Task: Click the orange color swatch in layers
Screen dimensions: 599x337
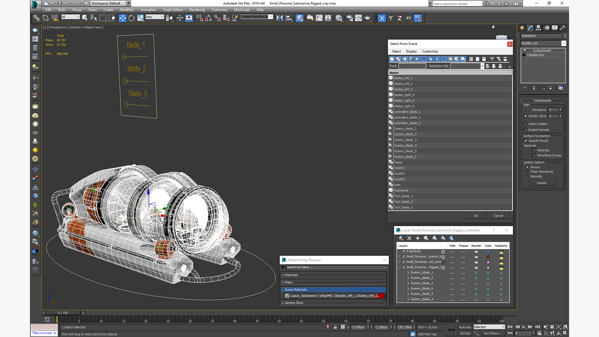Action: [x=488, y=257]
